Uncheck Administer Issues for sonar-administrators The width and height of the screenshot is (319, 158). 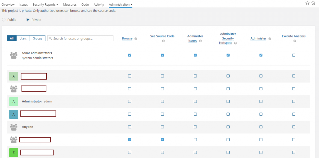(195, 55)
